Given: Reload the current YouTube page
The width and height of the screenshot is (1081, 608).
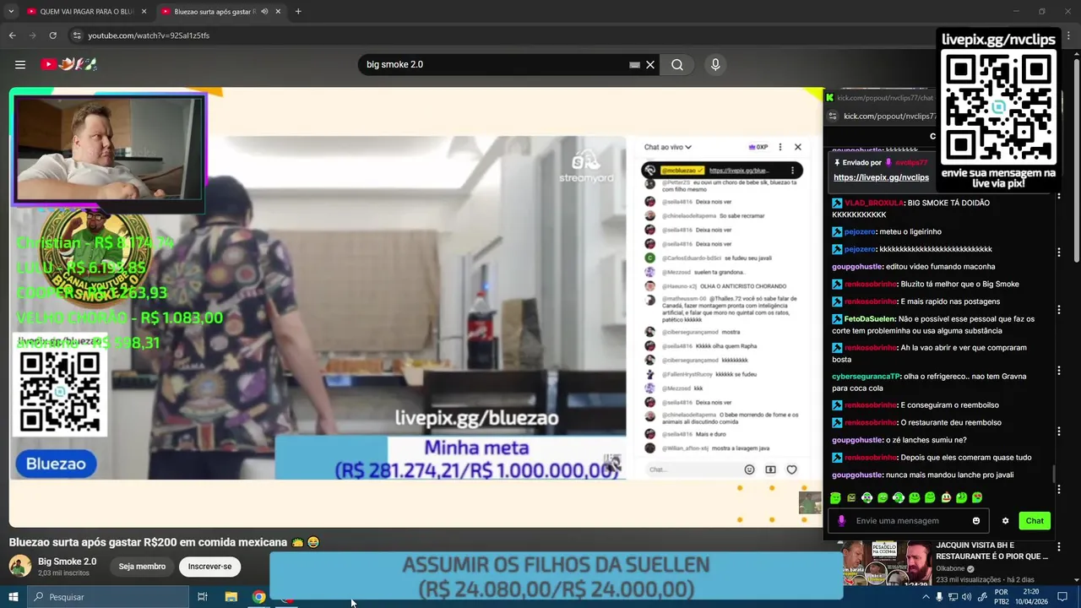Looking at the screenshot, I should click(52, 35).
